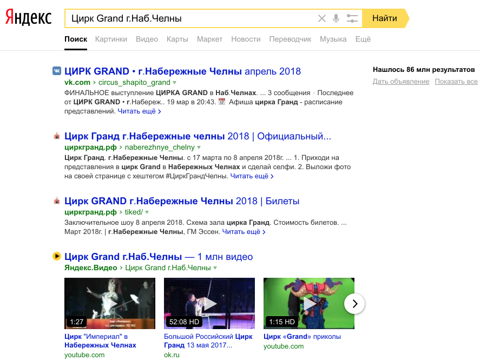The width and height of the screenshot is (480, 361).
Task: Click the Yandex logo
Action: point(29,18)
